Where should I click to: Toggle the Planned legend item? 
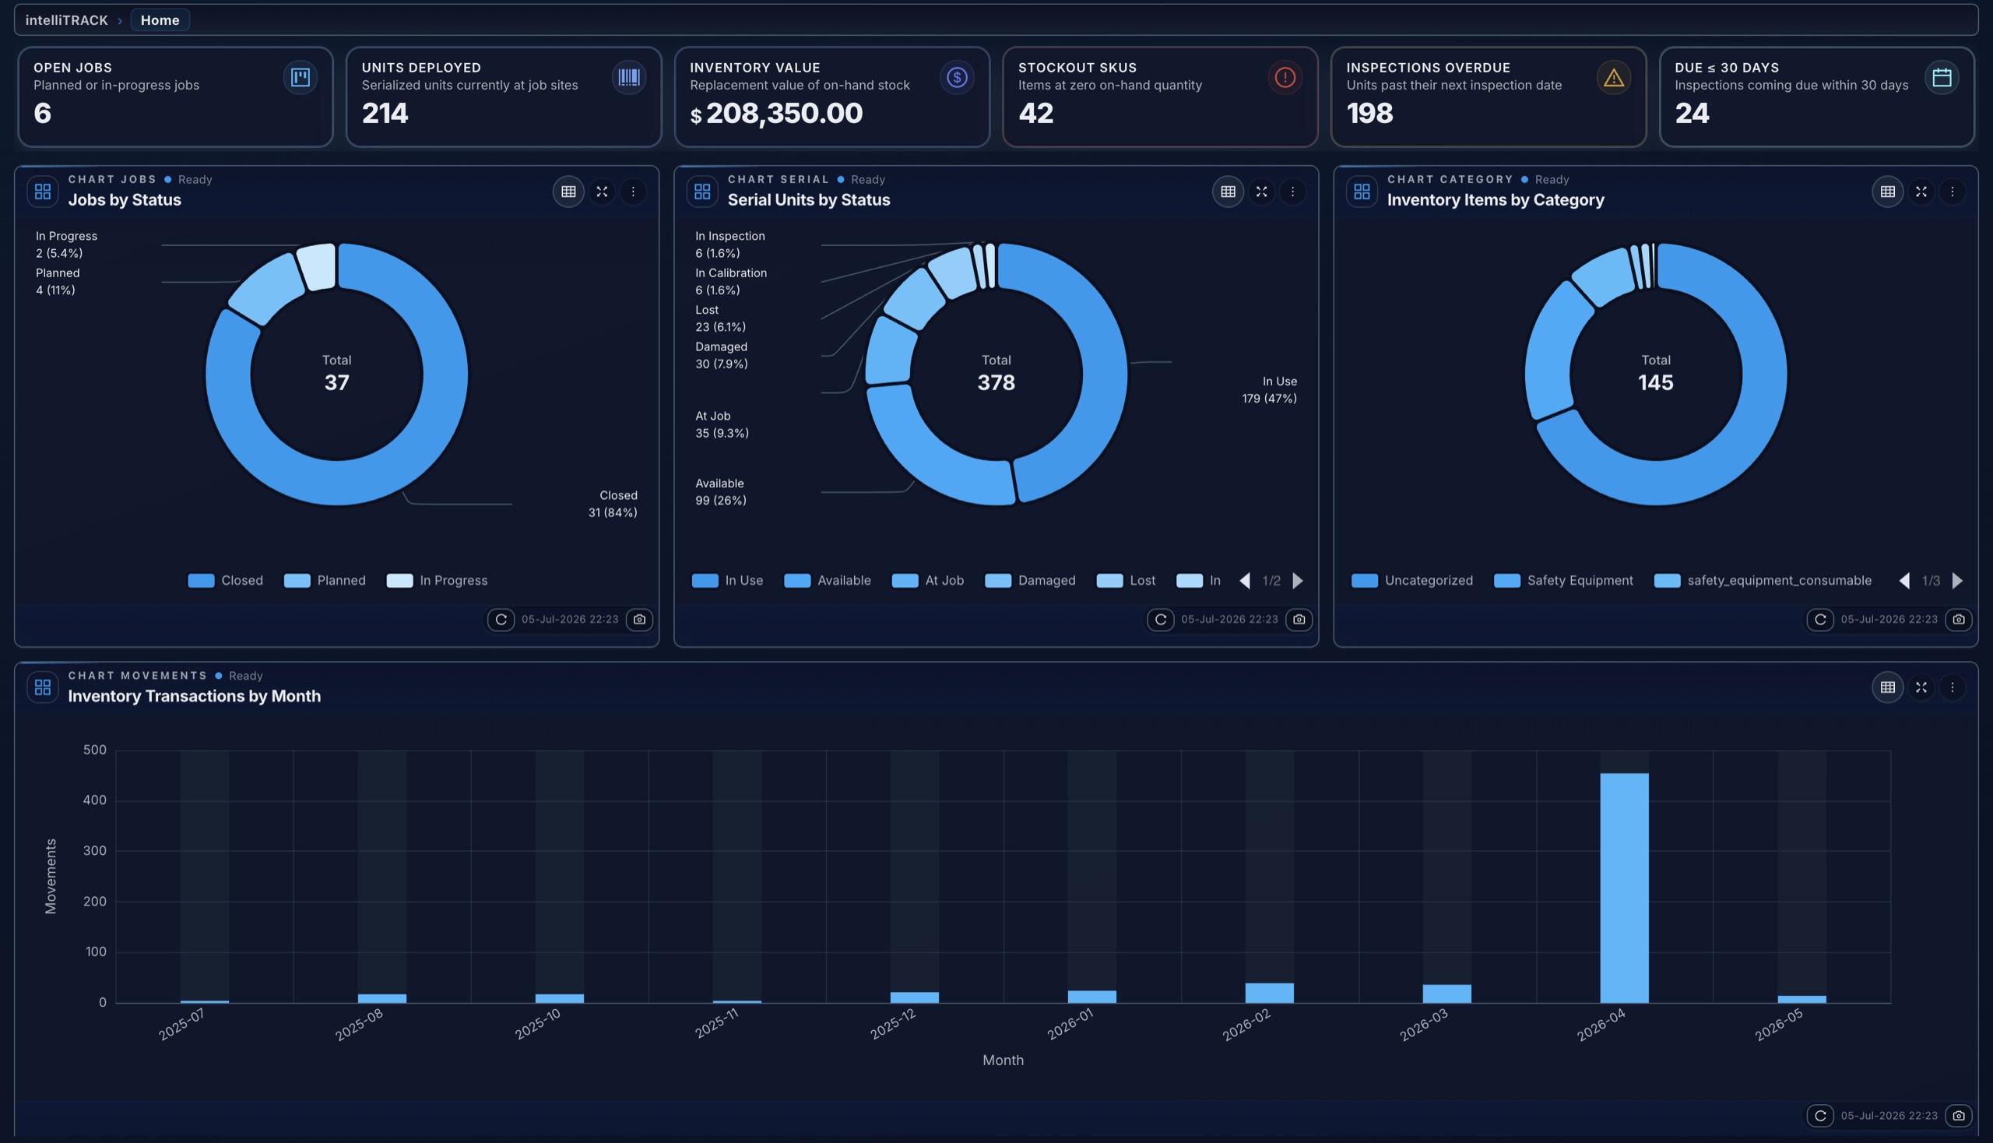324,580
